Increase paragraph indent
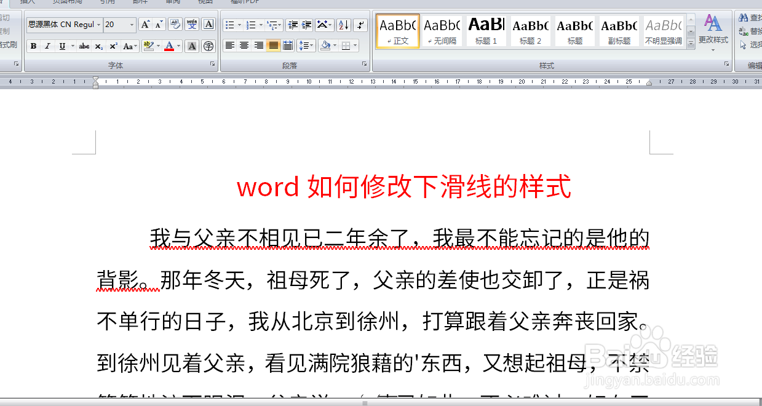 coord(307,25)
